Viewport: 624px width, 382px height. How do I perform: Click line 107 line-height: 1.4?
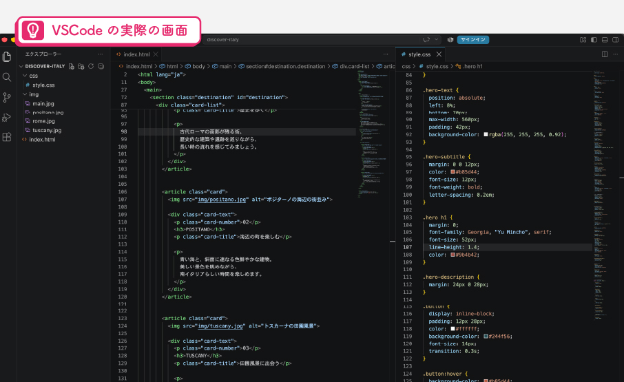click(x=454, y=247)
